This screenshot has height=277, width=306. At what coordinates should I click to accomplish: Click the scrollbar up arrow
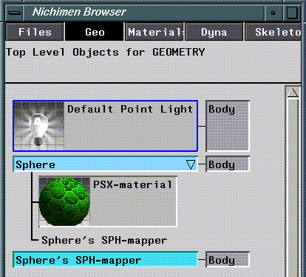pyautogui.click(x=293, y=93)
